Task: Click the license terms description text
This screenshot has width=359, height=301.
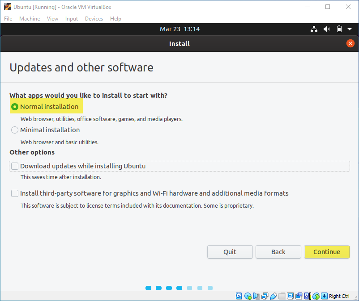Action: coord(137,206)
